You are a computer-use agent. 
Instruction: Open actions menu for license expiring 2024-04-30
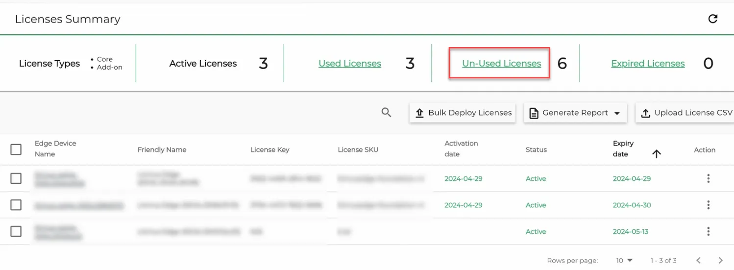[x=708, y=205]
